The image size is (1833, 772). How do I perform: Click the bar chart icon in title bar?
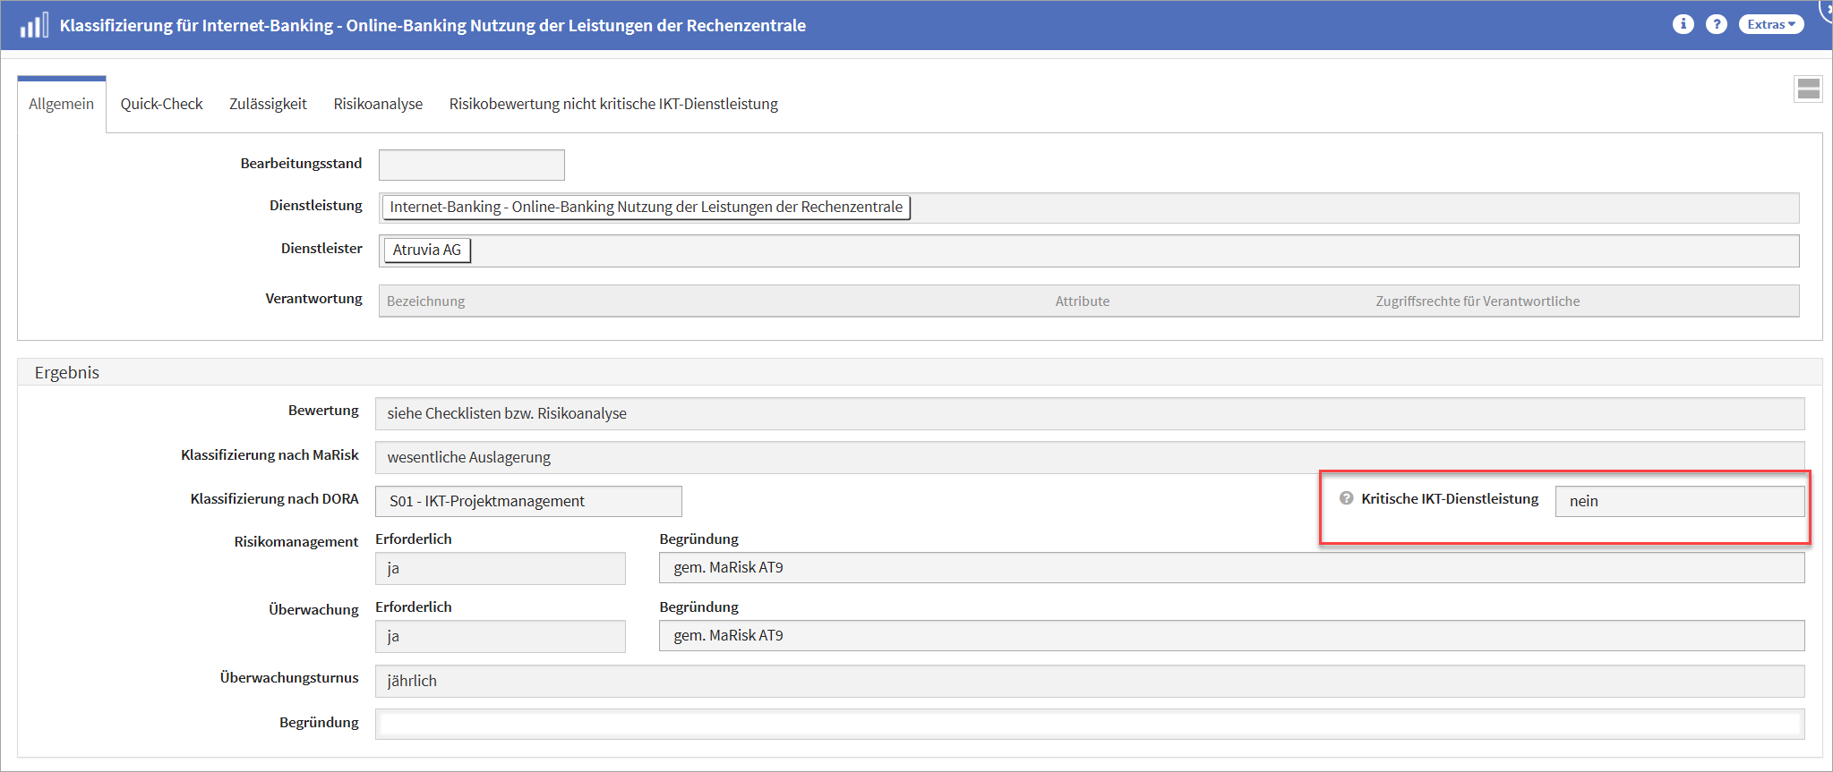(x=34, y=25)
